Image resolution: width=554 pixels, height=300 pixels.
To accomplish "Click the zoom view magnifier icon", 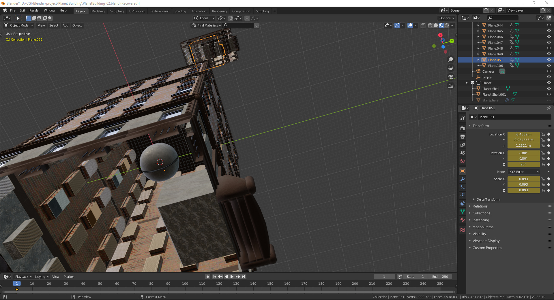I will coord(451,59).
